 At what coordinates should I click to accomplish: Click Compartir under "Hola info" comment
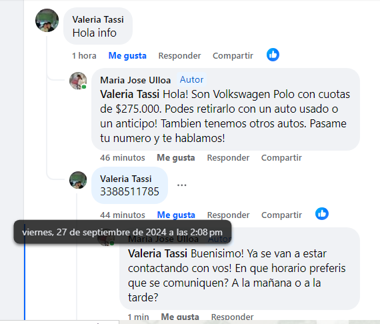233,56
